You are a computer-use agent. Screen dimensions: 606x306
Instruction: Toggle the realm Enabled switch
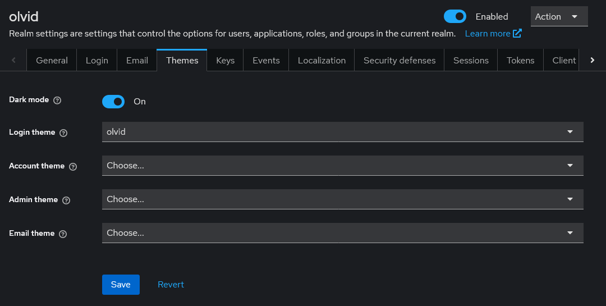pyautogui.click(x=454, y=16)
